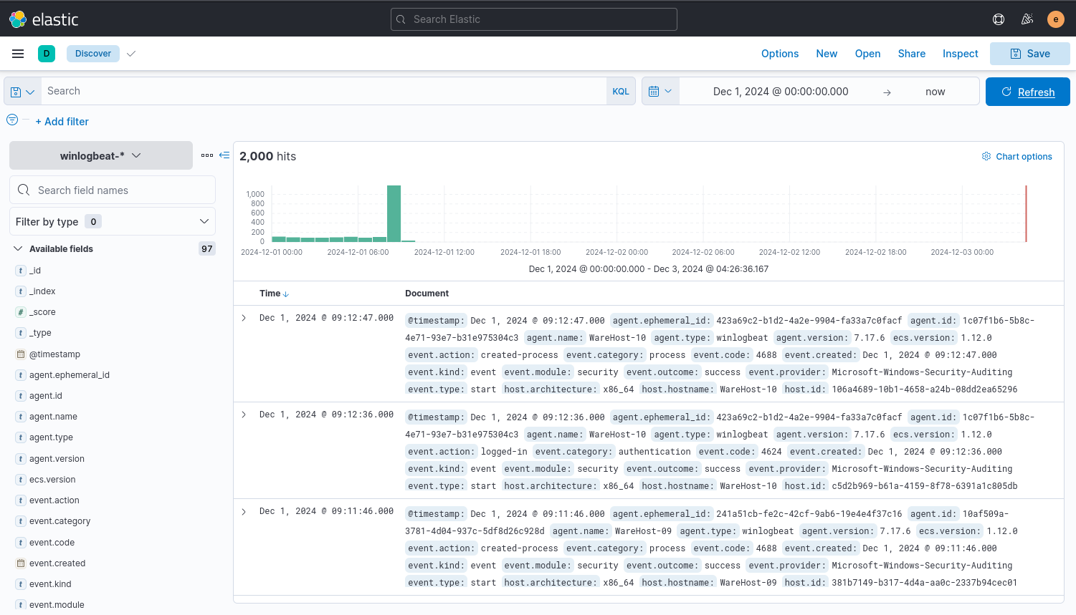Select the event.kind field
Viewport: 1076px width, 615px height.
[x=50, y=584]
